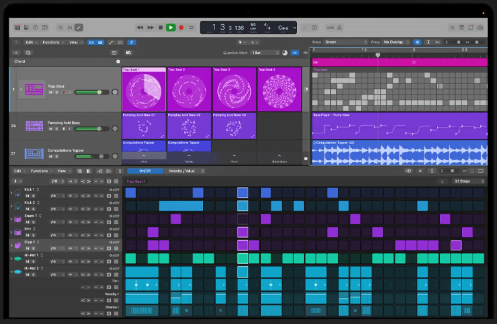The width and height of the screenshot is (497, 324).
Task: Open the tracks area Functions menu
Action: click(53, 42)
